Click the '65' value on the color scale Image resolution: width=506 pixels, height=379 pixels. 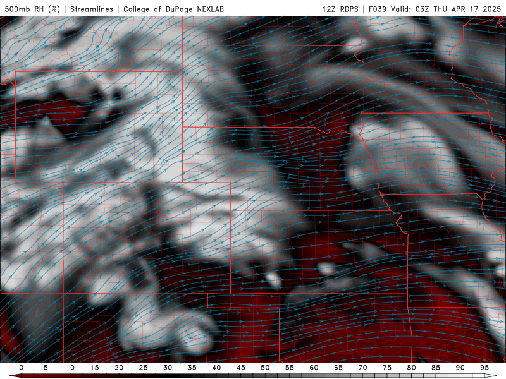point(338,368)
